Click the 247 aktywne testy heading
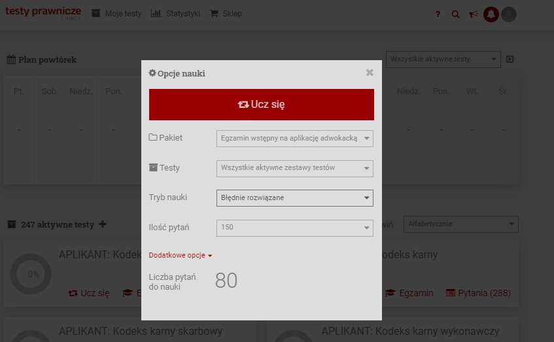Viewport: 554px width, 342px height. [x=58, y=225]
